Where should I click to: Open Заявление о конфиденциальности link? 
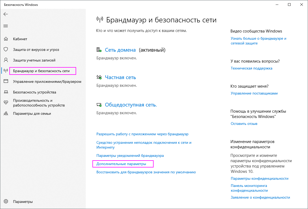click(260, 198)
